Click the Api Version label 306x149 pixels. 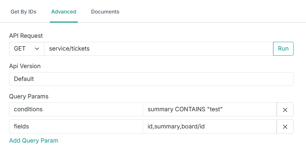(25, 66)
